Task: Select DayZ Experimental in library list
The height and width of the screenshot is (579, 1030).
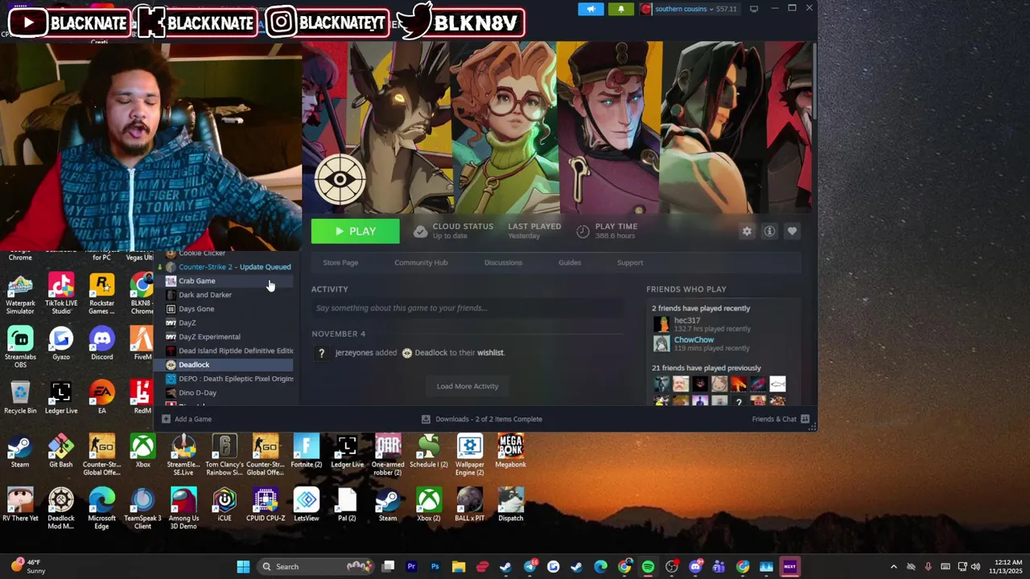Action: (228, 337)
